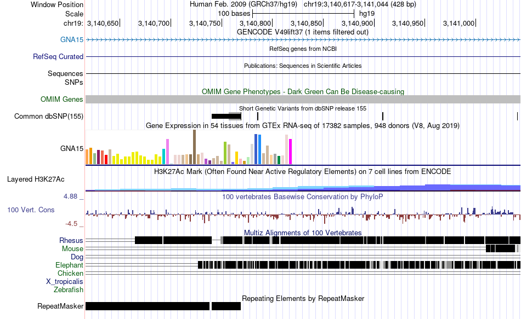Click the Sequences track label

[x=65, y=74]
